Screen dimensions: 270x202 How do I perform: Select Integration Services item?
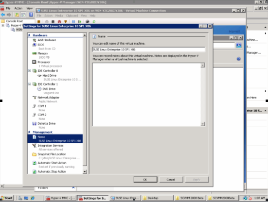[x=51, y=146]
